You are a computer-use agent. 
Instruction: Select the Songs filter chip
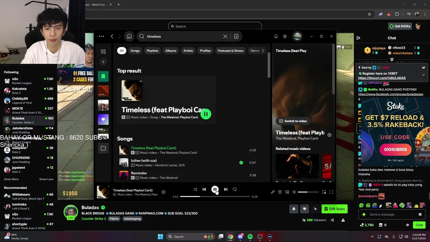click(x=135, y=51)
